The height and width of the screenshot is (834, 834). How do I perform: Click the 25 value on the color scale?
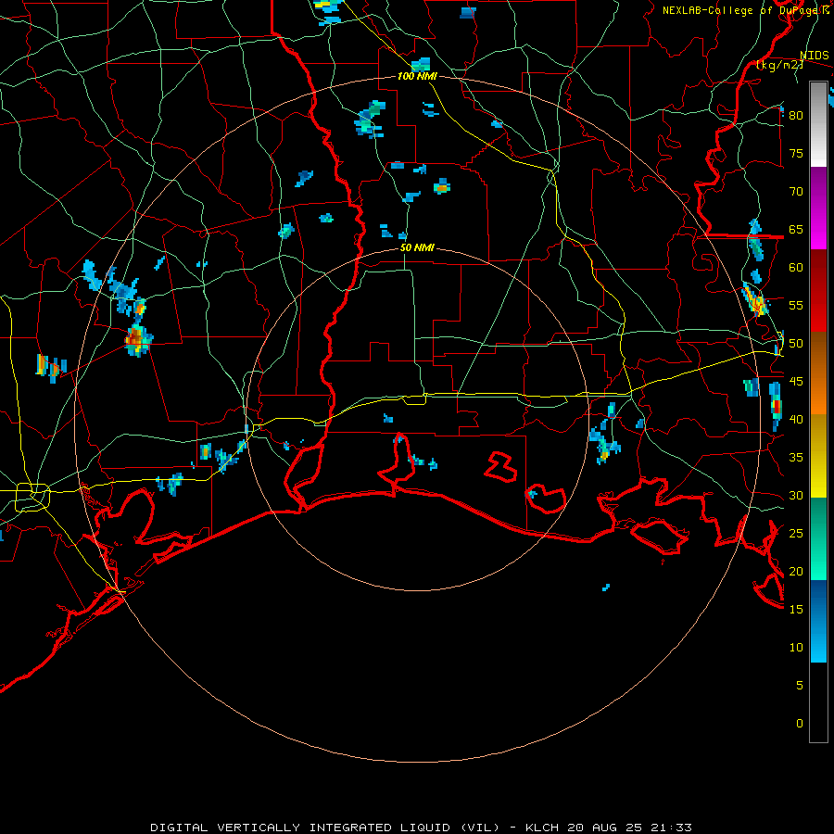(796, 534)
